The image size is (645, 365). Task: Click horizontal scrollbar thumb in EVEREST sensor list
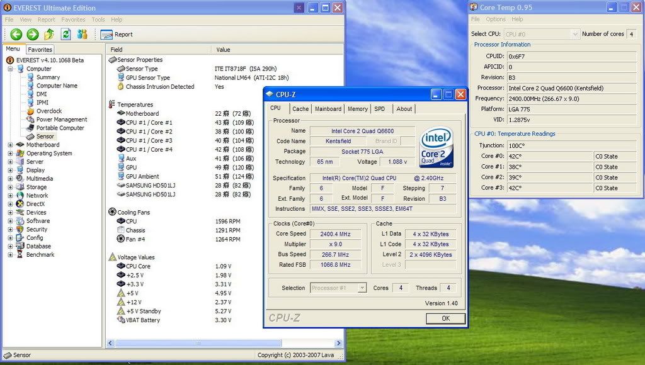pos(198,343)
